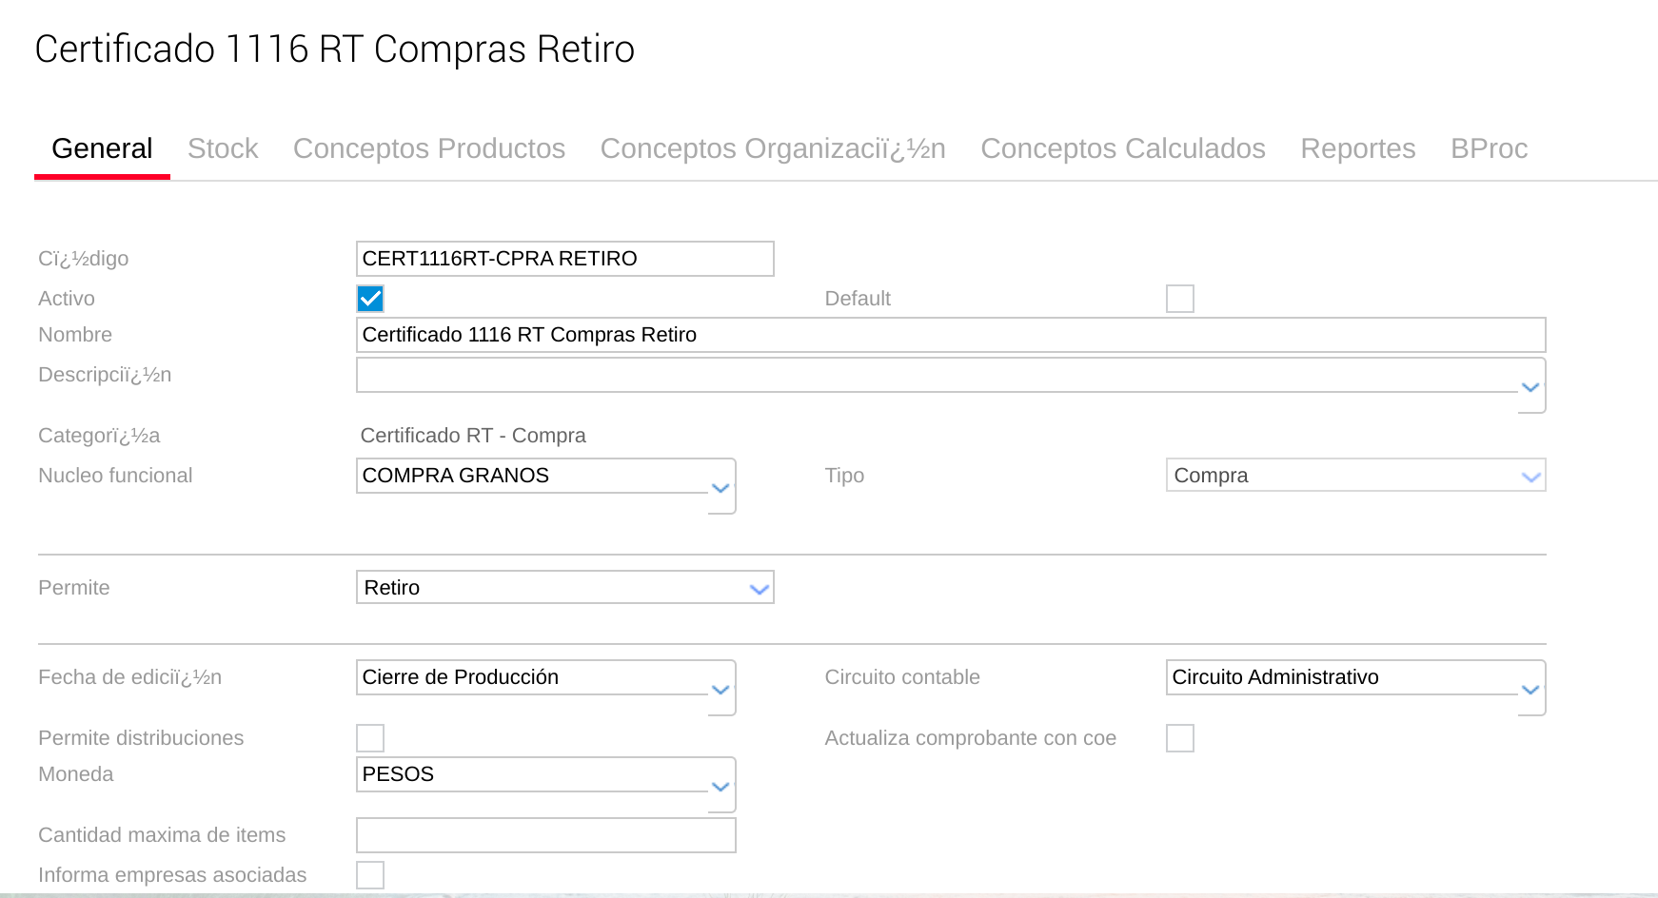
Task: Expand the Descripción field arrow
Action: click(1530, 387)
